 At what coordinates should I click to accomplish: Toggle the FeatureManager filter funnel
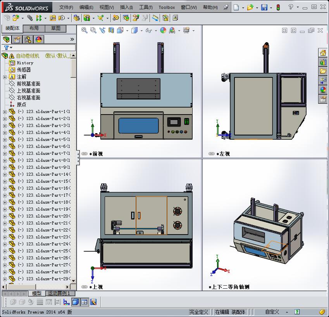point(6,47)
